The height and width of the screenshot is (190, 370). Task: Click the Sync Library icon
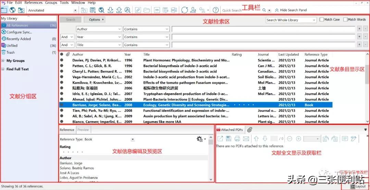pos(185,10)
